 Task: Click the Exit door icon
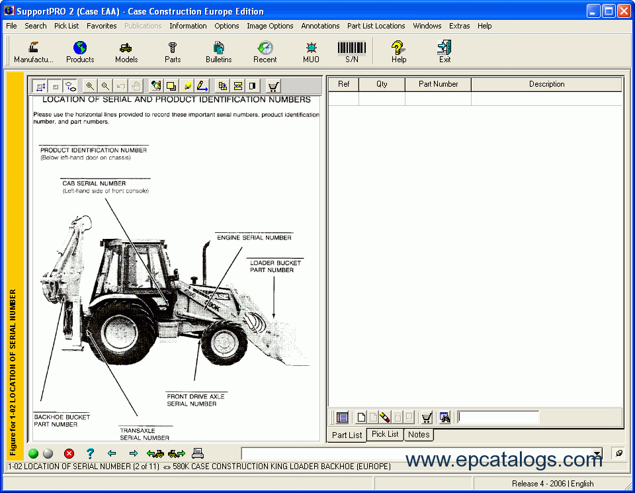point(444,52)
